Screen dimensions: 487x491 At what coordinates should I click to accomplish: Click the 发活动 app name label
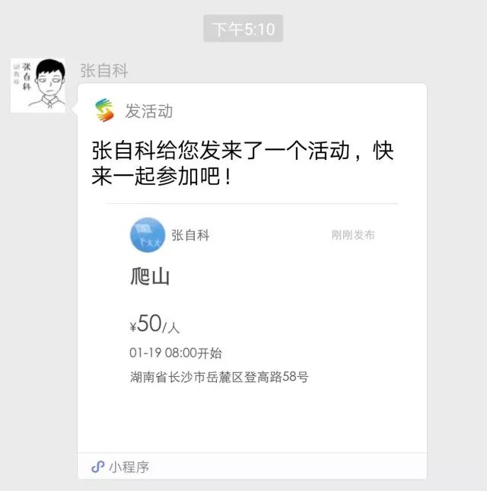(149, 111)
